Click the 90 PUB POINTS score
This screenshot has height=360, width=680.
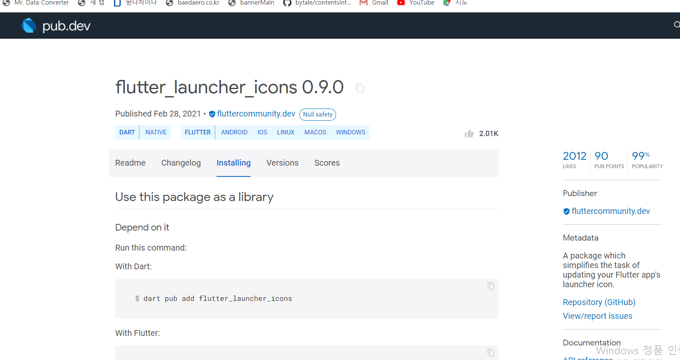[609, 160]
